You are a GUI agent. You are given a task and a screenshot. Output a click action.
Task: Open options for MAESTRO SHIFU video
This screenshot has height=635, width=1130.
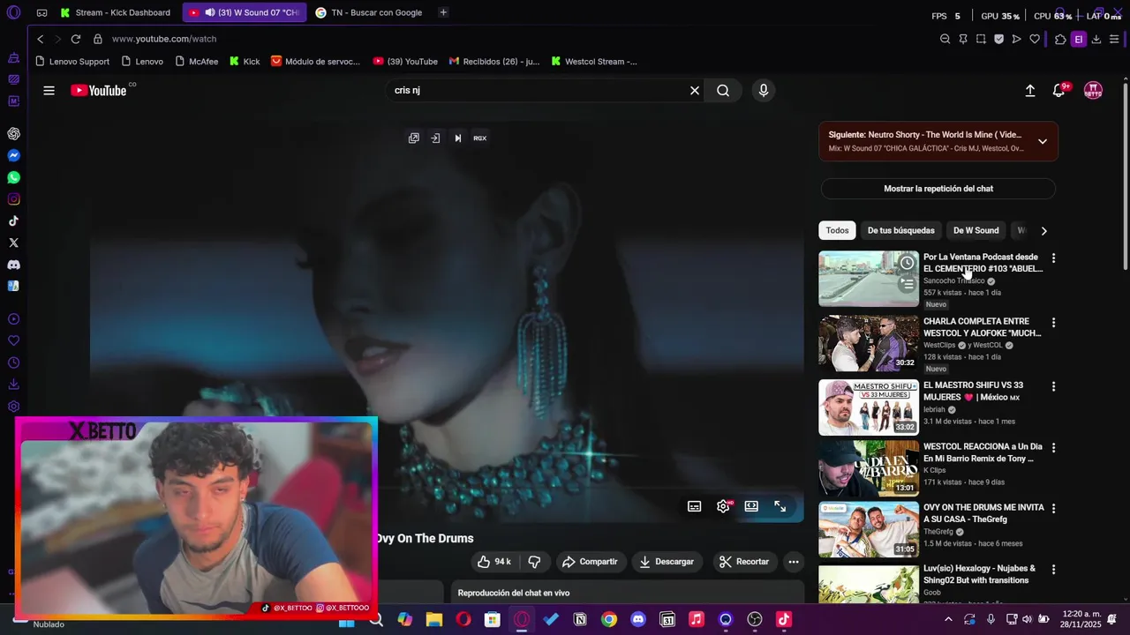pyautogui.click(x=1053, y=386)
